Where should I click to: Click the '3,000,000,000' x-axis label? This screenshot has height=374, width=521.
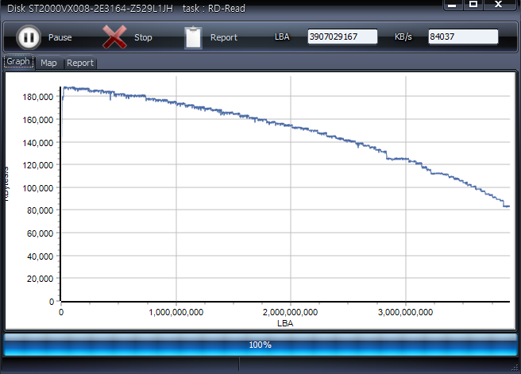[405, 312]
